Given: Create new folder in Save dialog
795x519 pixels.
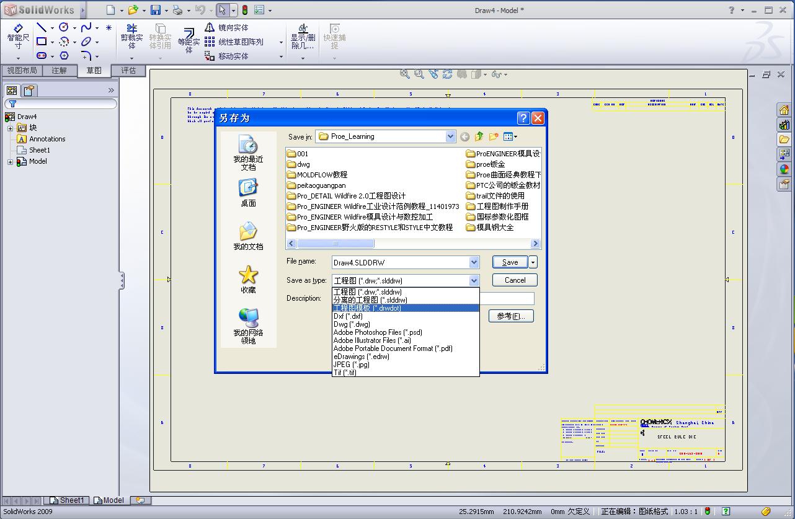Looking at the screenshot, I should point(494,136).
